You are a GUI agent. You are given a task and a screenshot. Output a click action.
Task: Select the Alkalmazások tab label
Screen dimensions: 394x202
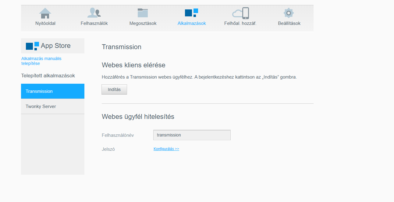point(192,23)
